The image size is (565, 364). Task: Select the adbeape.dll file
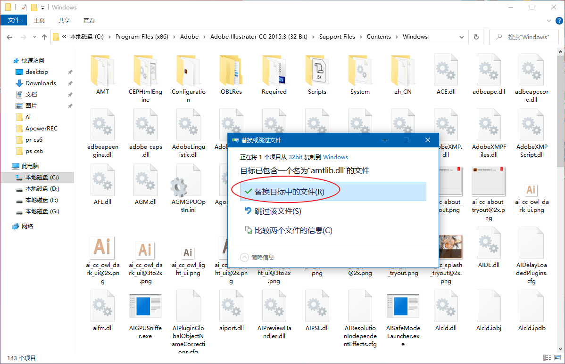(489, 75)
